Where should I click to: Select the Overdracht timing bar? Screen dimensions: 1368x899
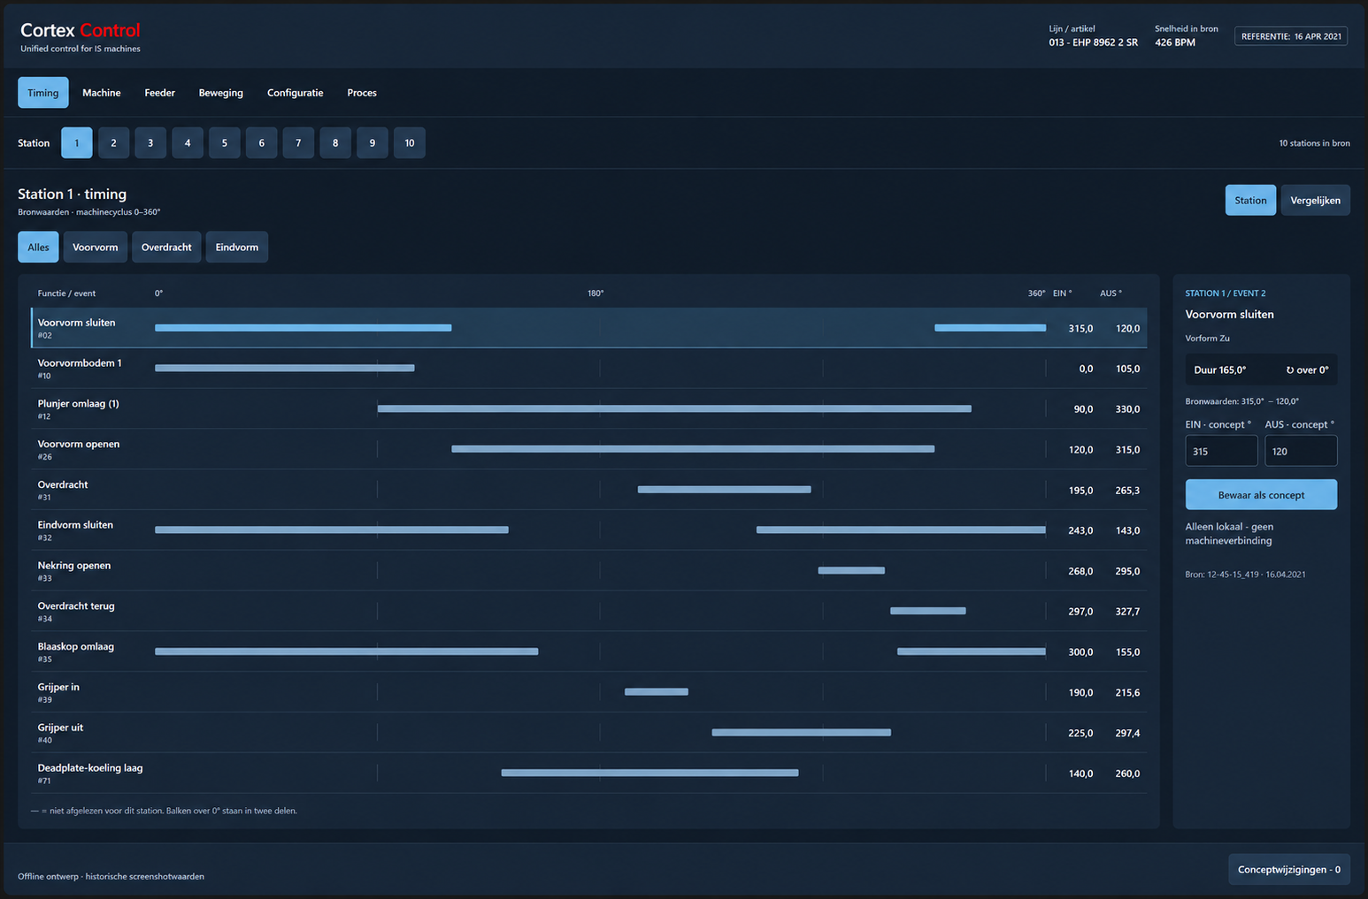(x=725, y=490)
